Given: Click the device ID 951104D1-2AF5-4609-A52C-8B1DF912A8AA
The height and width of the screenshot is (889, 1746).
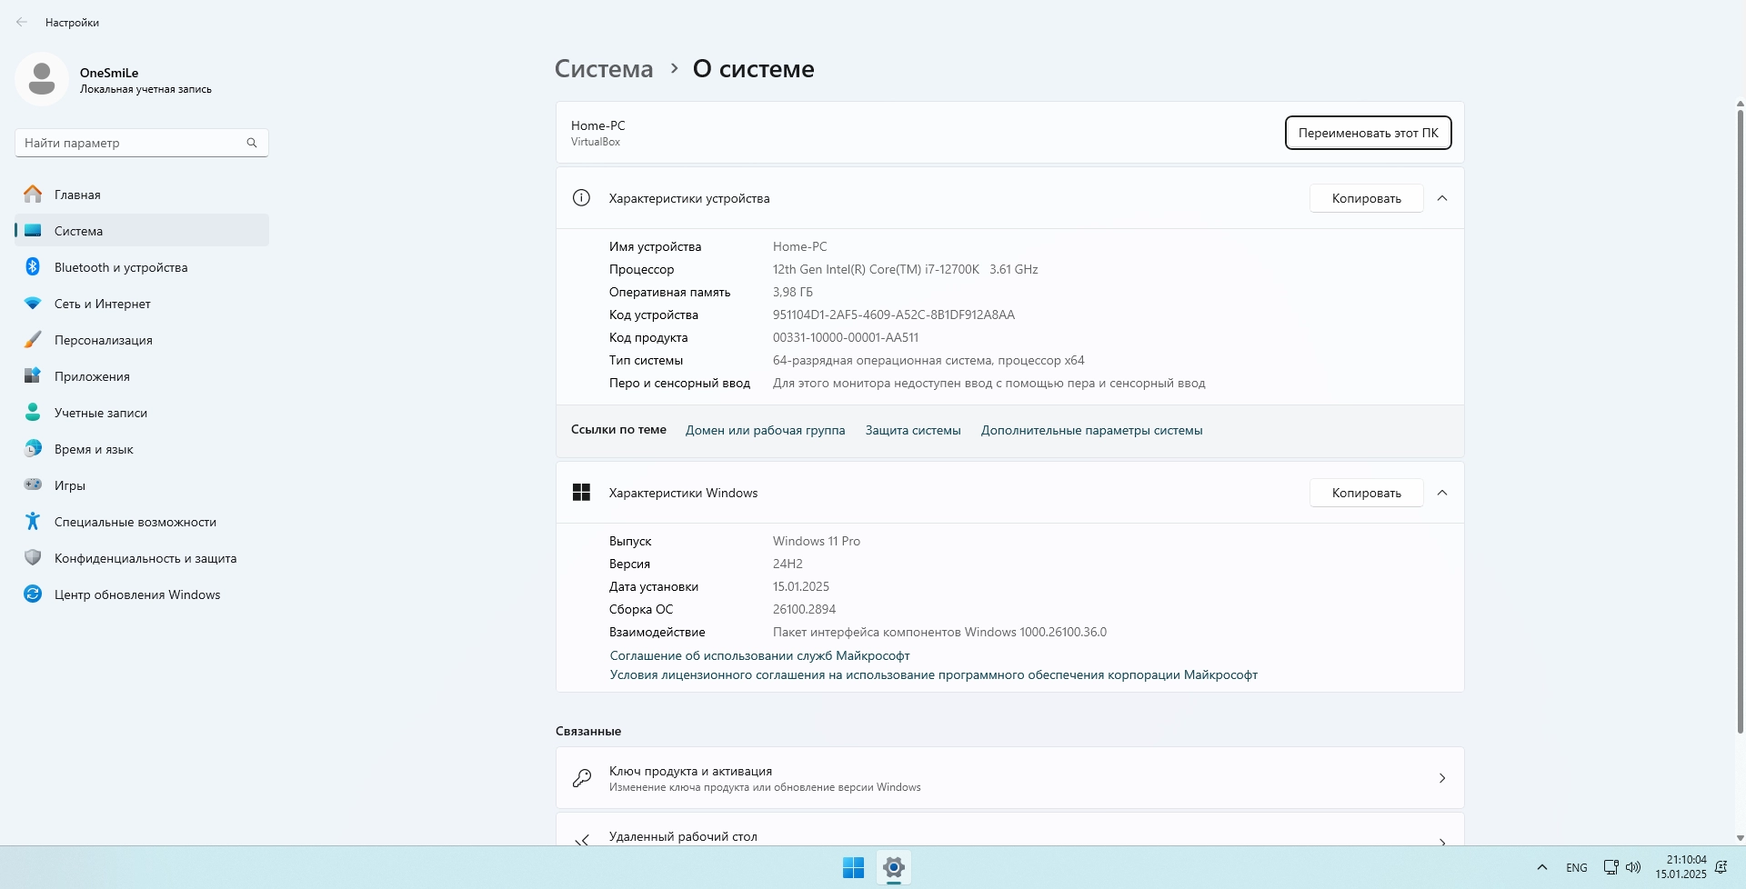Looking at the screenshot, I should (x=894, y=315).
